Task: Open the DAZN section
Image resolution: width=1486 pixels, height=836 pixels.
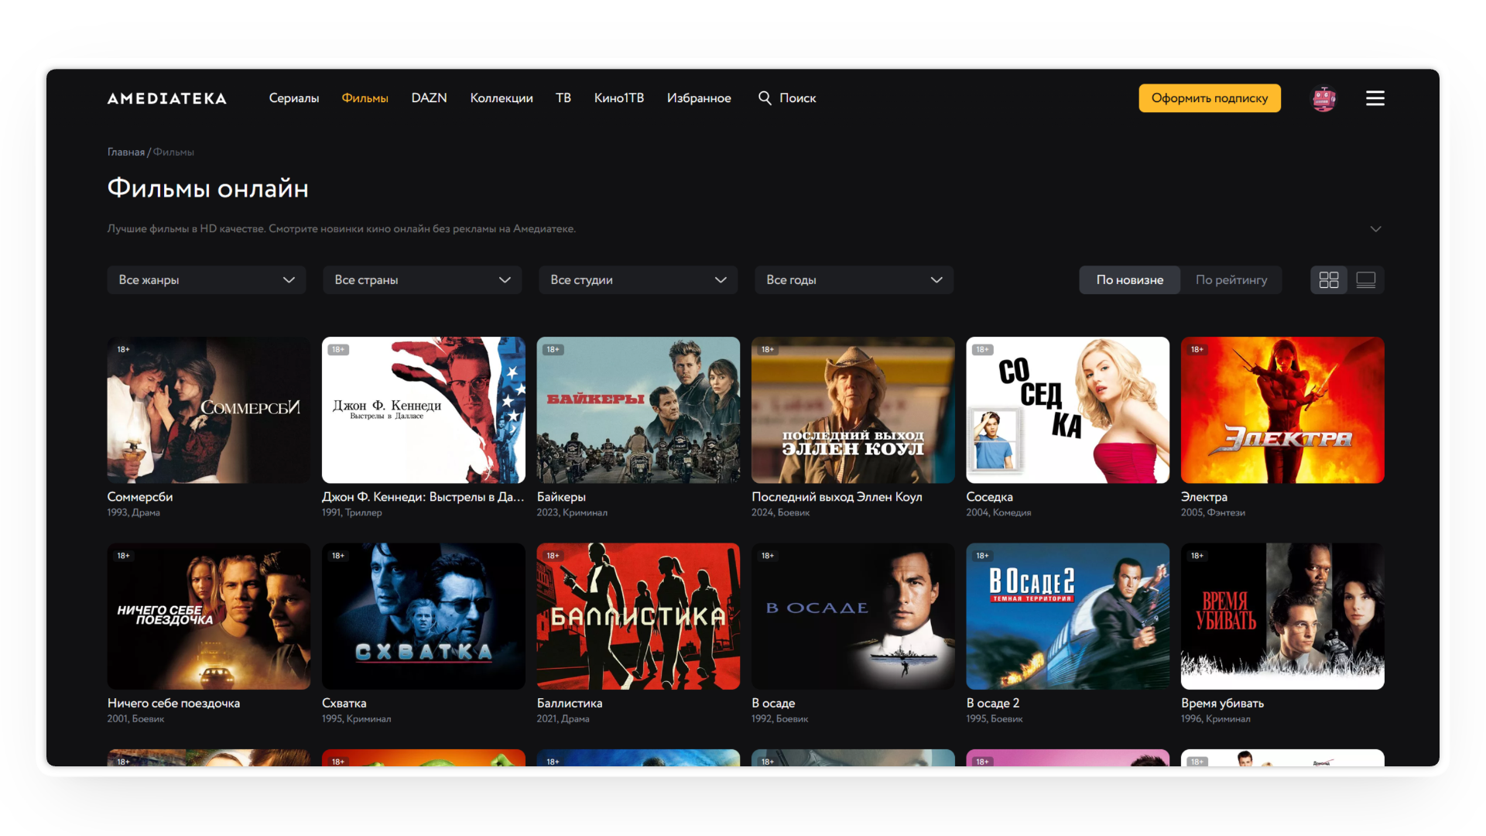Action: tap(430, 98)
